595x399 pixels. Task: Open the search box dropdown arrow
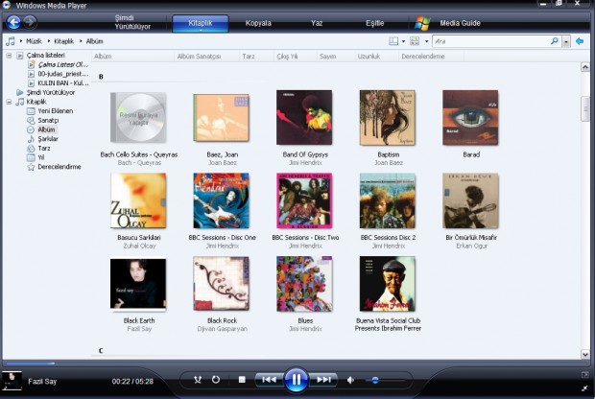[566, 41]
